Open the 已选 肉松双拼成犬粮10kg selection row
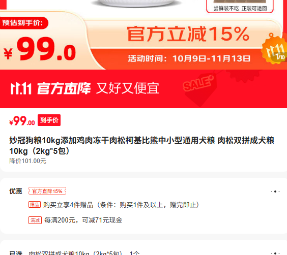This screenshot has width=287, height=255. [x=143, y=253]
